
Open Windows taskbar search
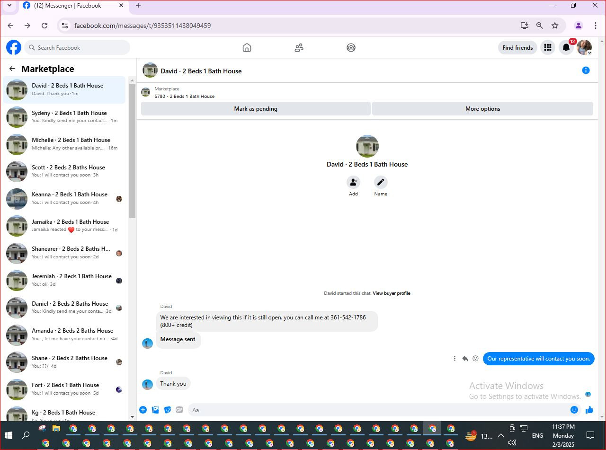tap(26, 435)
